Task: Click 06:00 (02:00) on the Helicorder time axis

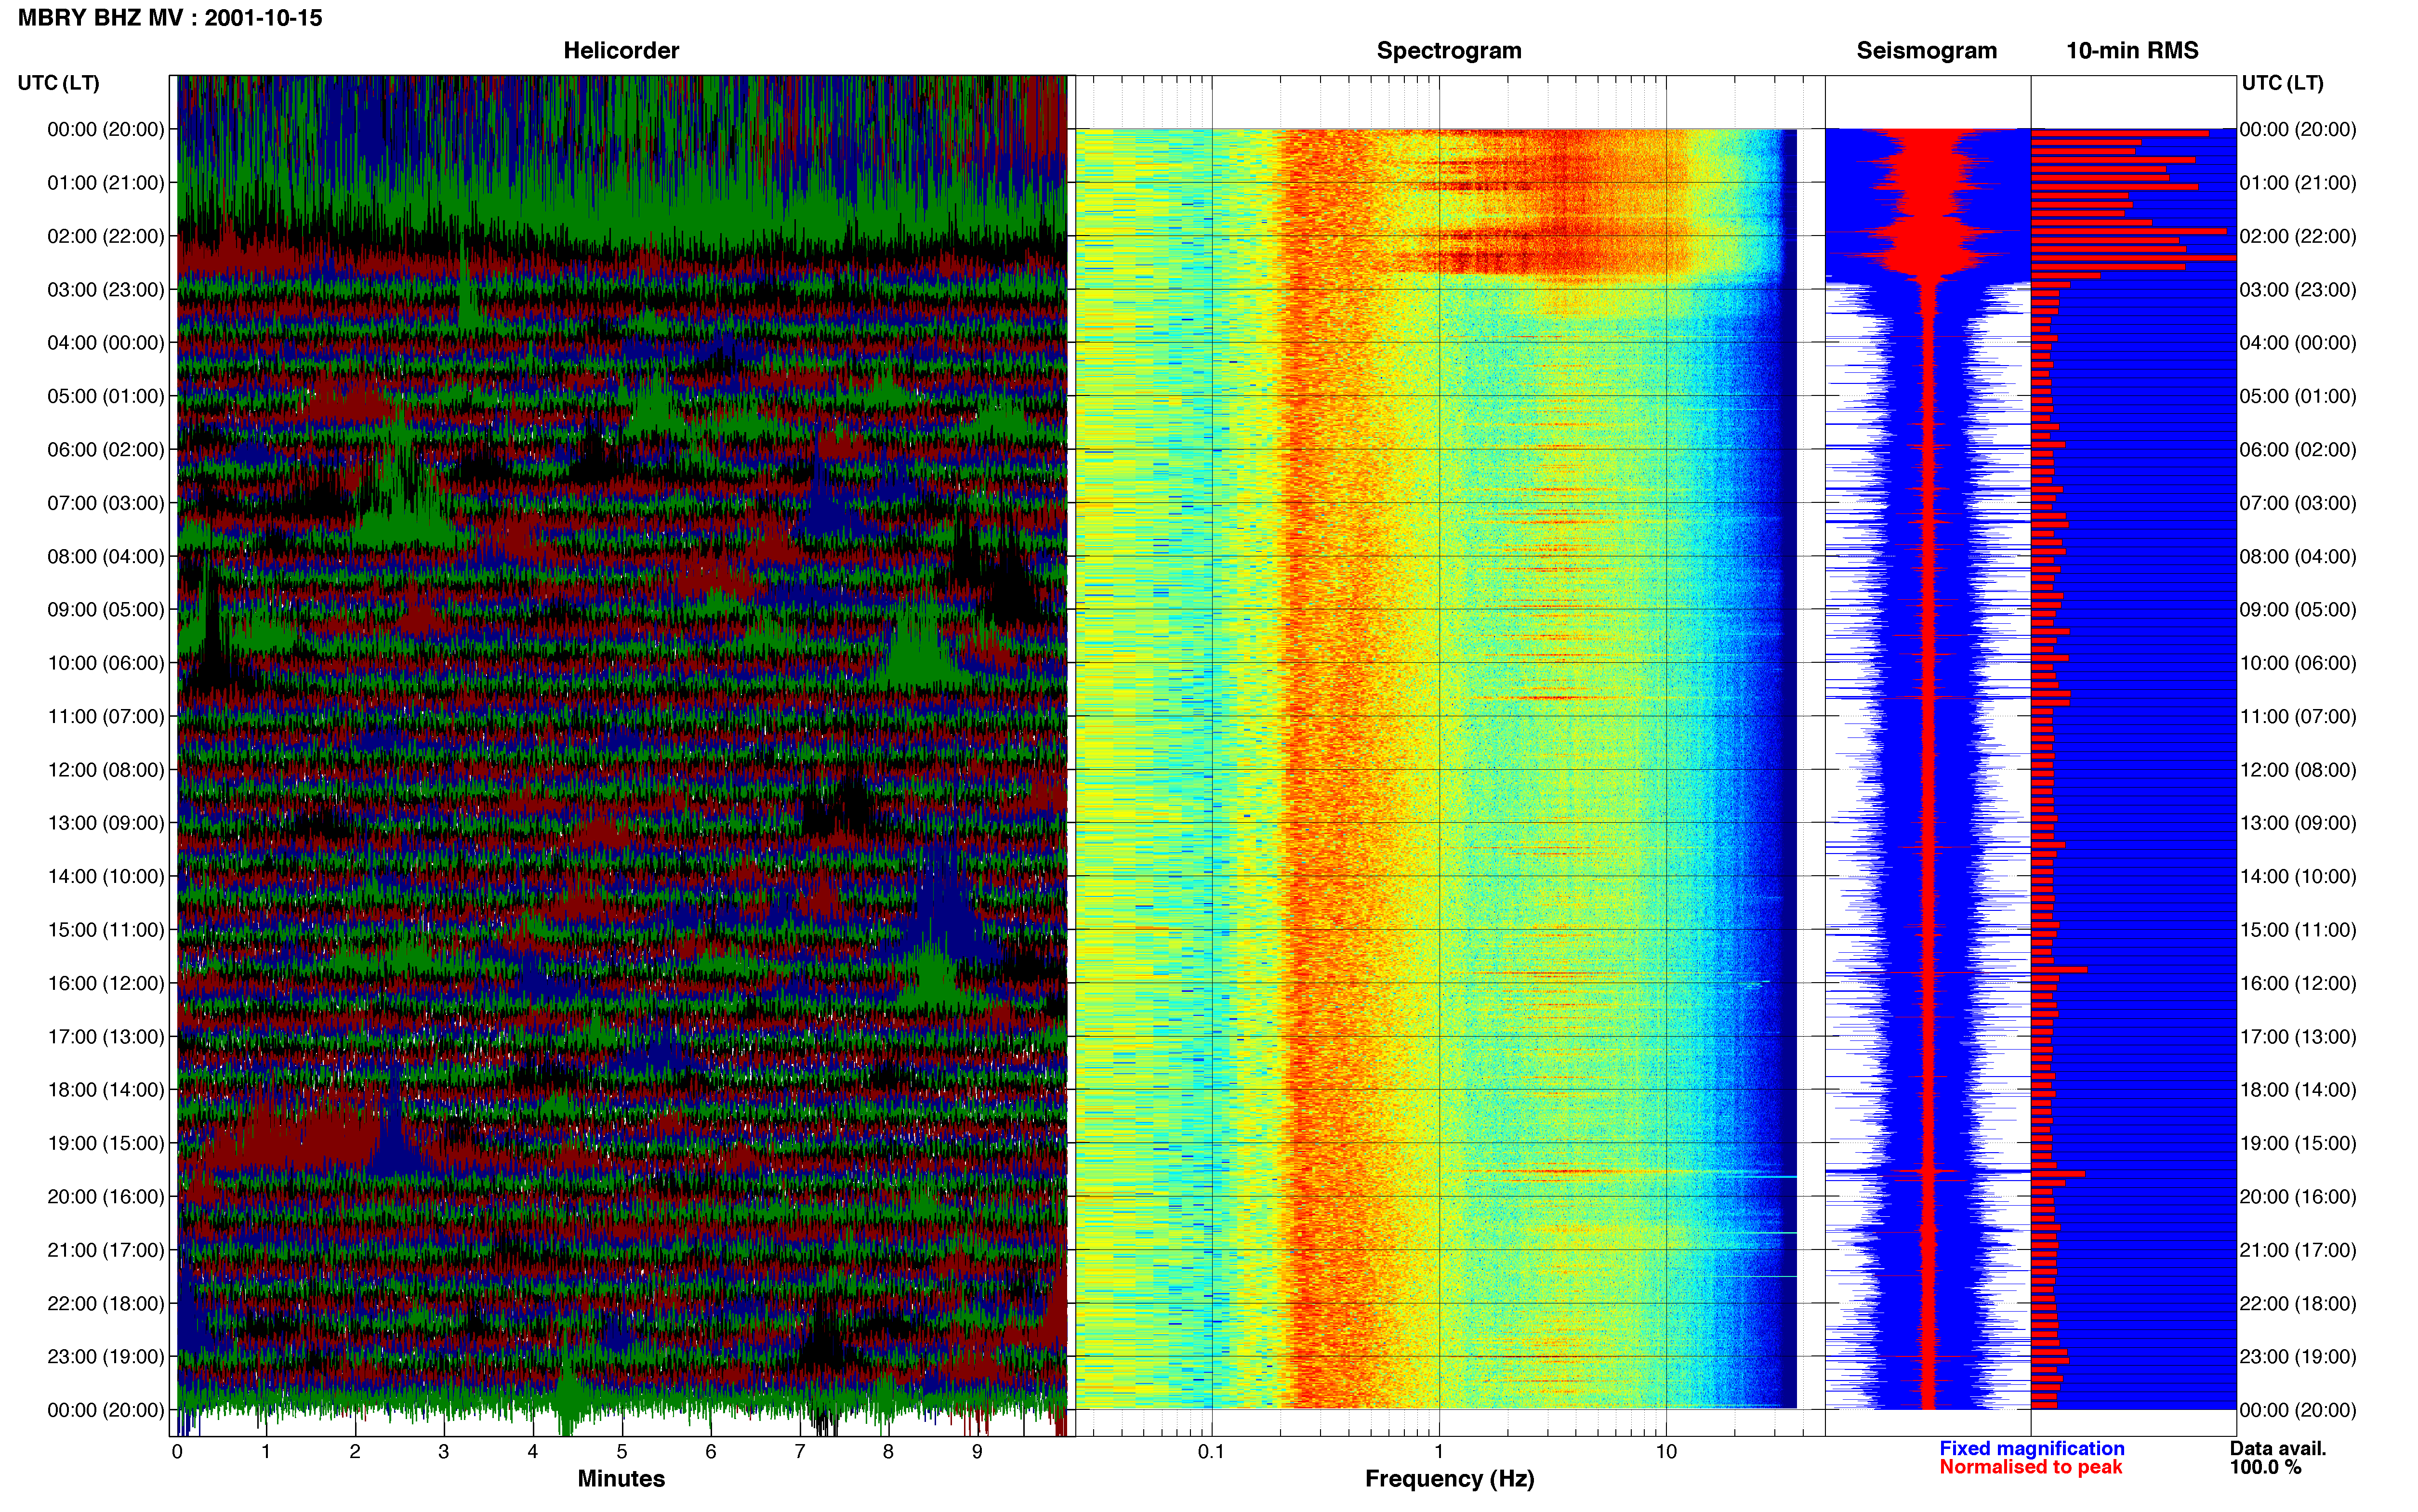Action: (x=106, y=450)
